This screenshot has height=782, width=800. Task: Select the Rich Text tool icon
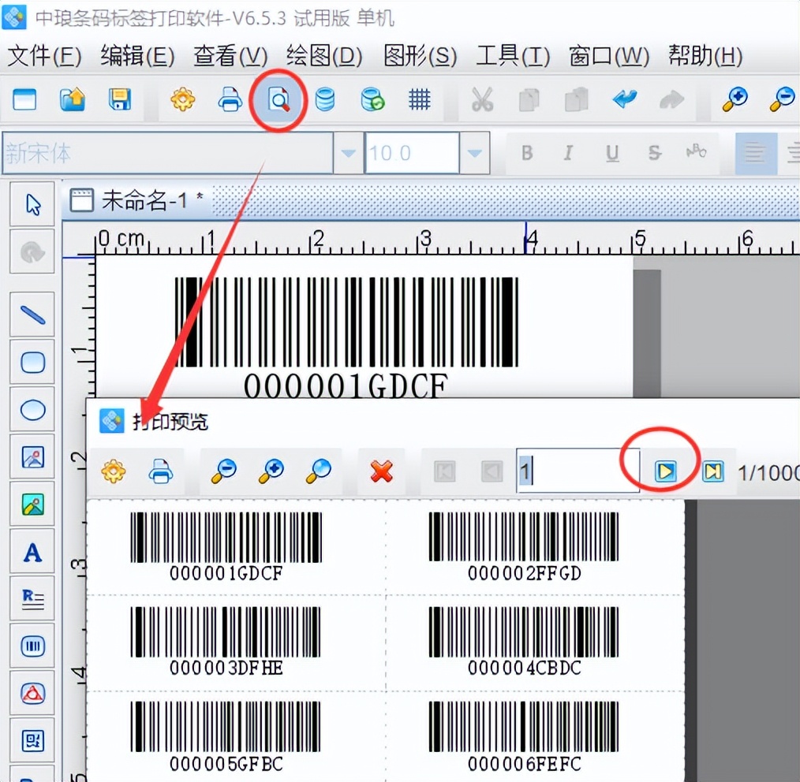pyautogui.click(x=32, y=599)
